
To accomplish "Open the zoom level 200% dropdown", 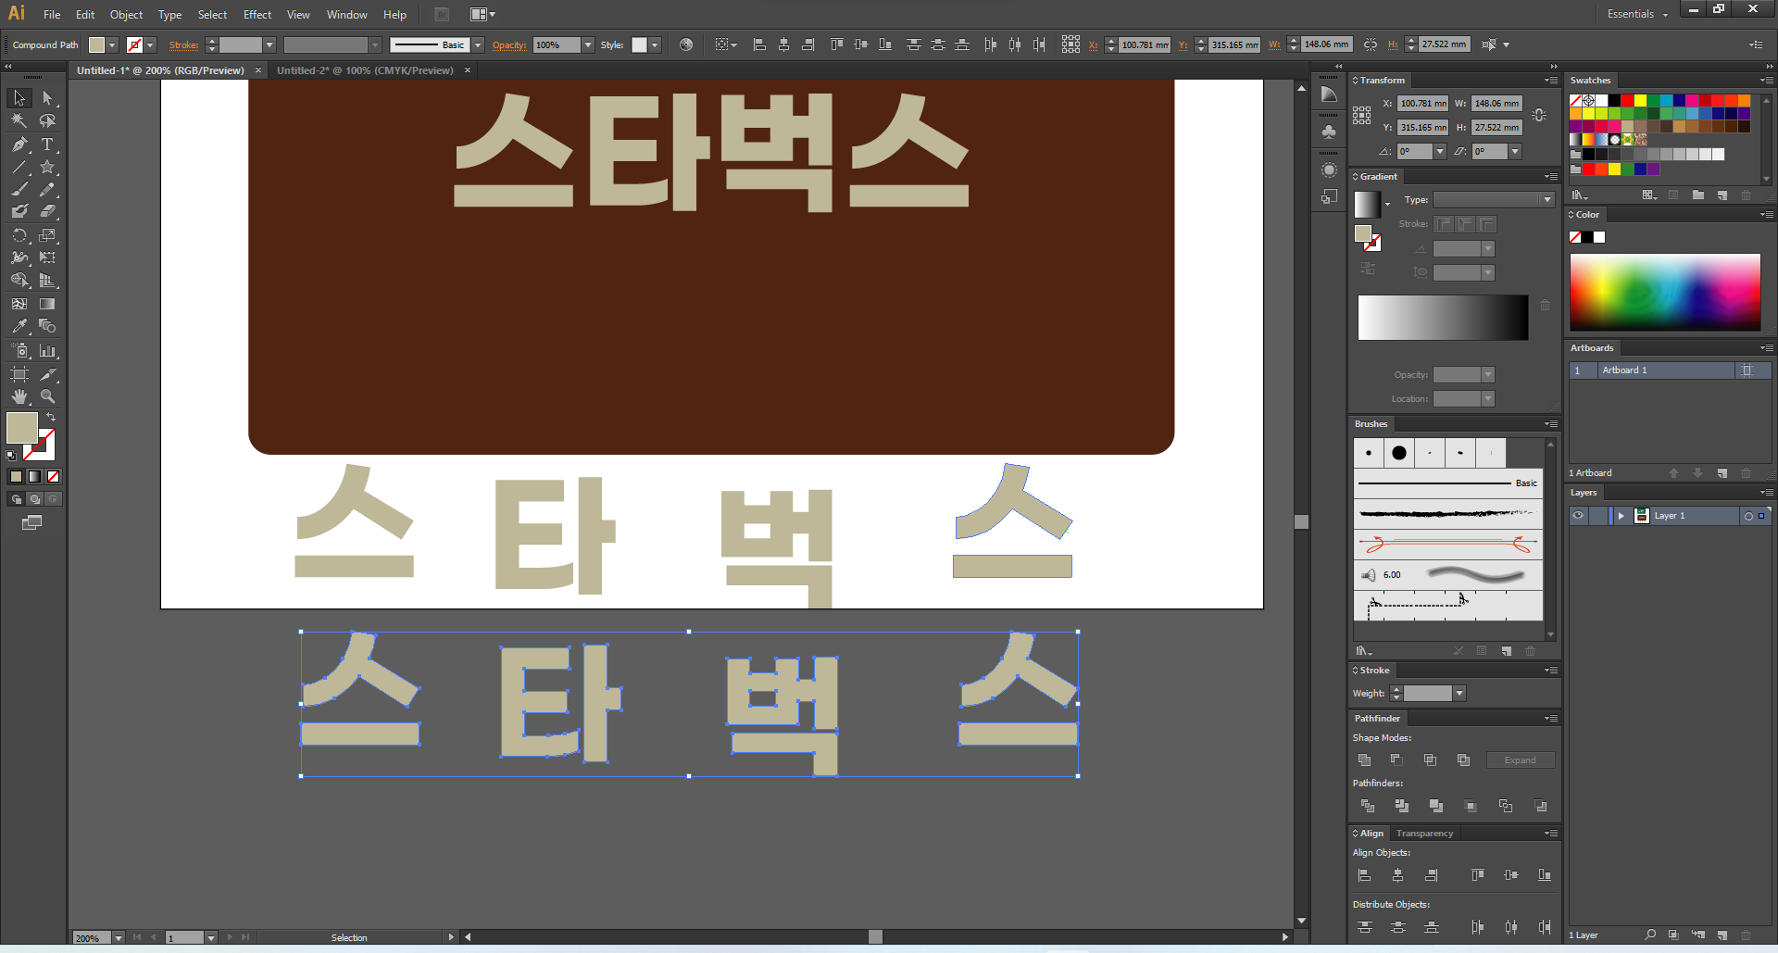I will 118,938.
